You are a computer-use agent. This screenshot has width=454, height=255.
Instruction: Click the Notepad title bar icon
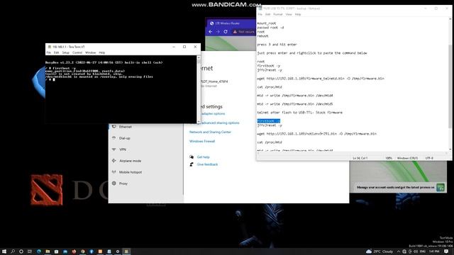pyautogui.click(x=260, y=8)
